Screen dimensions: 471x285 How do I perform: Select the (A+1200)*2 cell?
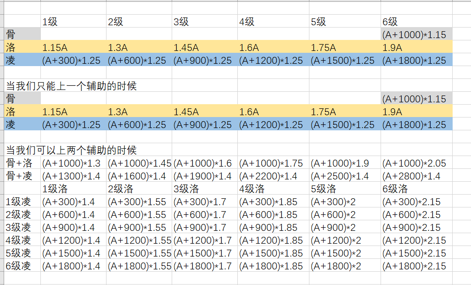[x=345, y=240]
